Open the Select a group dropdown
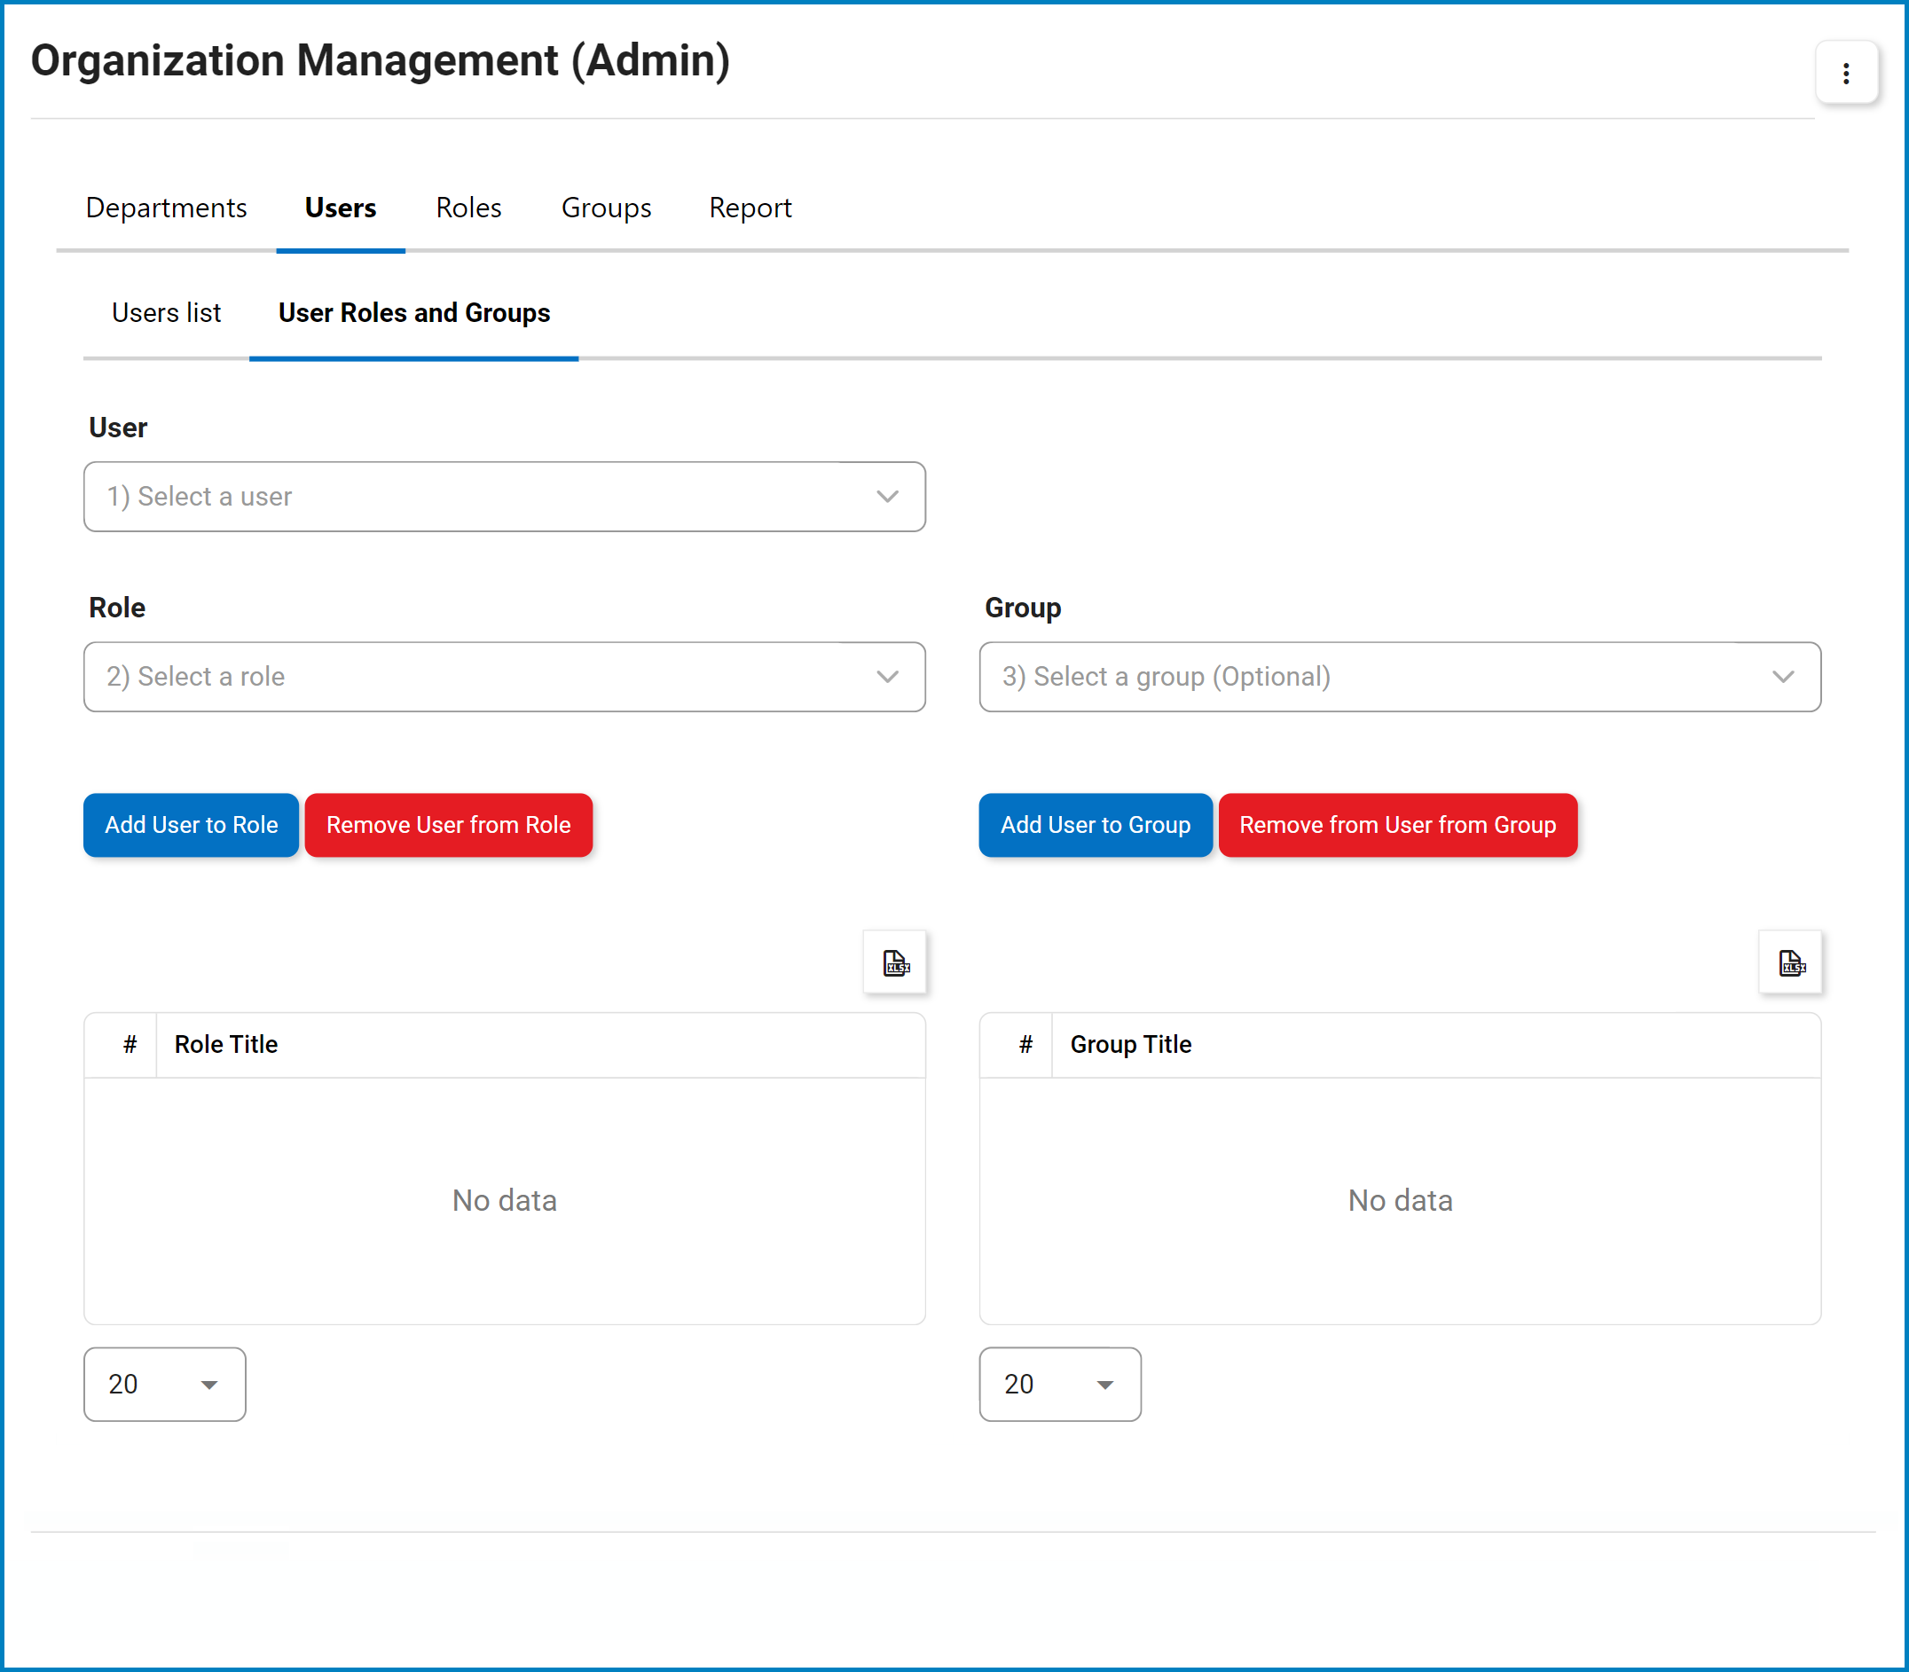1909x1672 pixels. 1371,677
